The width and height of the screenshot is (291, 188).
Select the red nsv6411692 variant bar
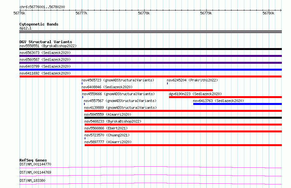click(150, 77)
